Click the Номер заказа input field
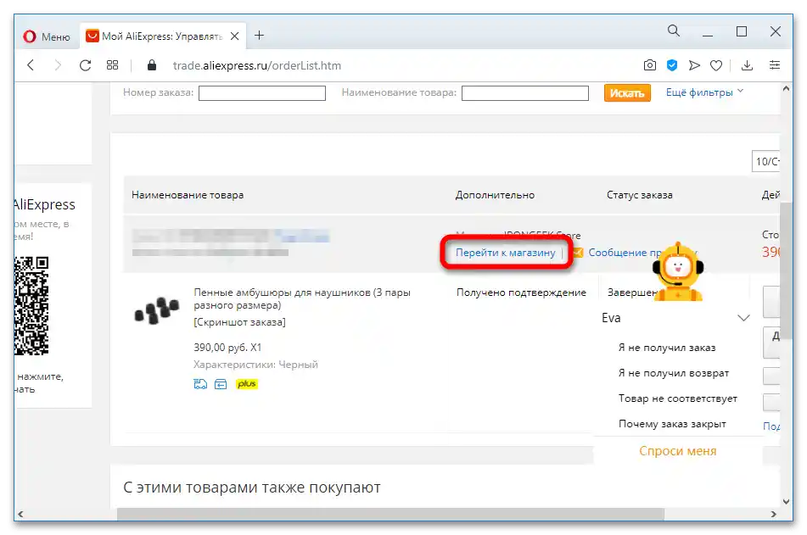Screen dimensions: 807x535 point(262,93)
